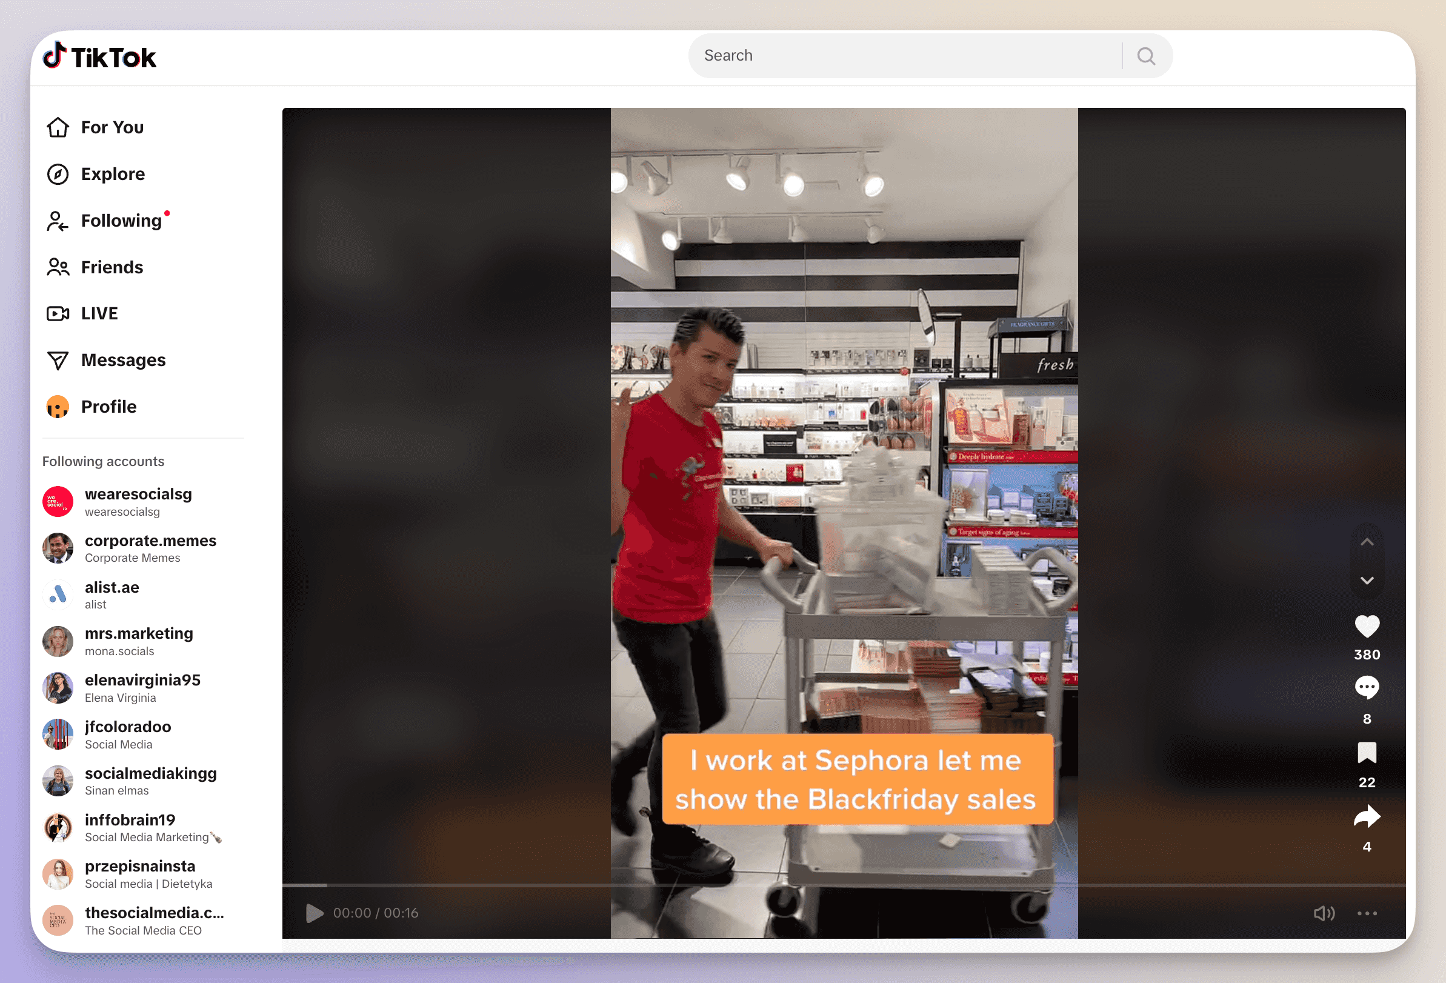
Task: Click the socialmediakingg avatar
Action: (58, 781)
